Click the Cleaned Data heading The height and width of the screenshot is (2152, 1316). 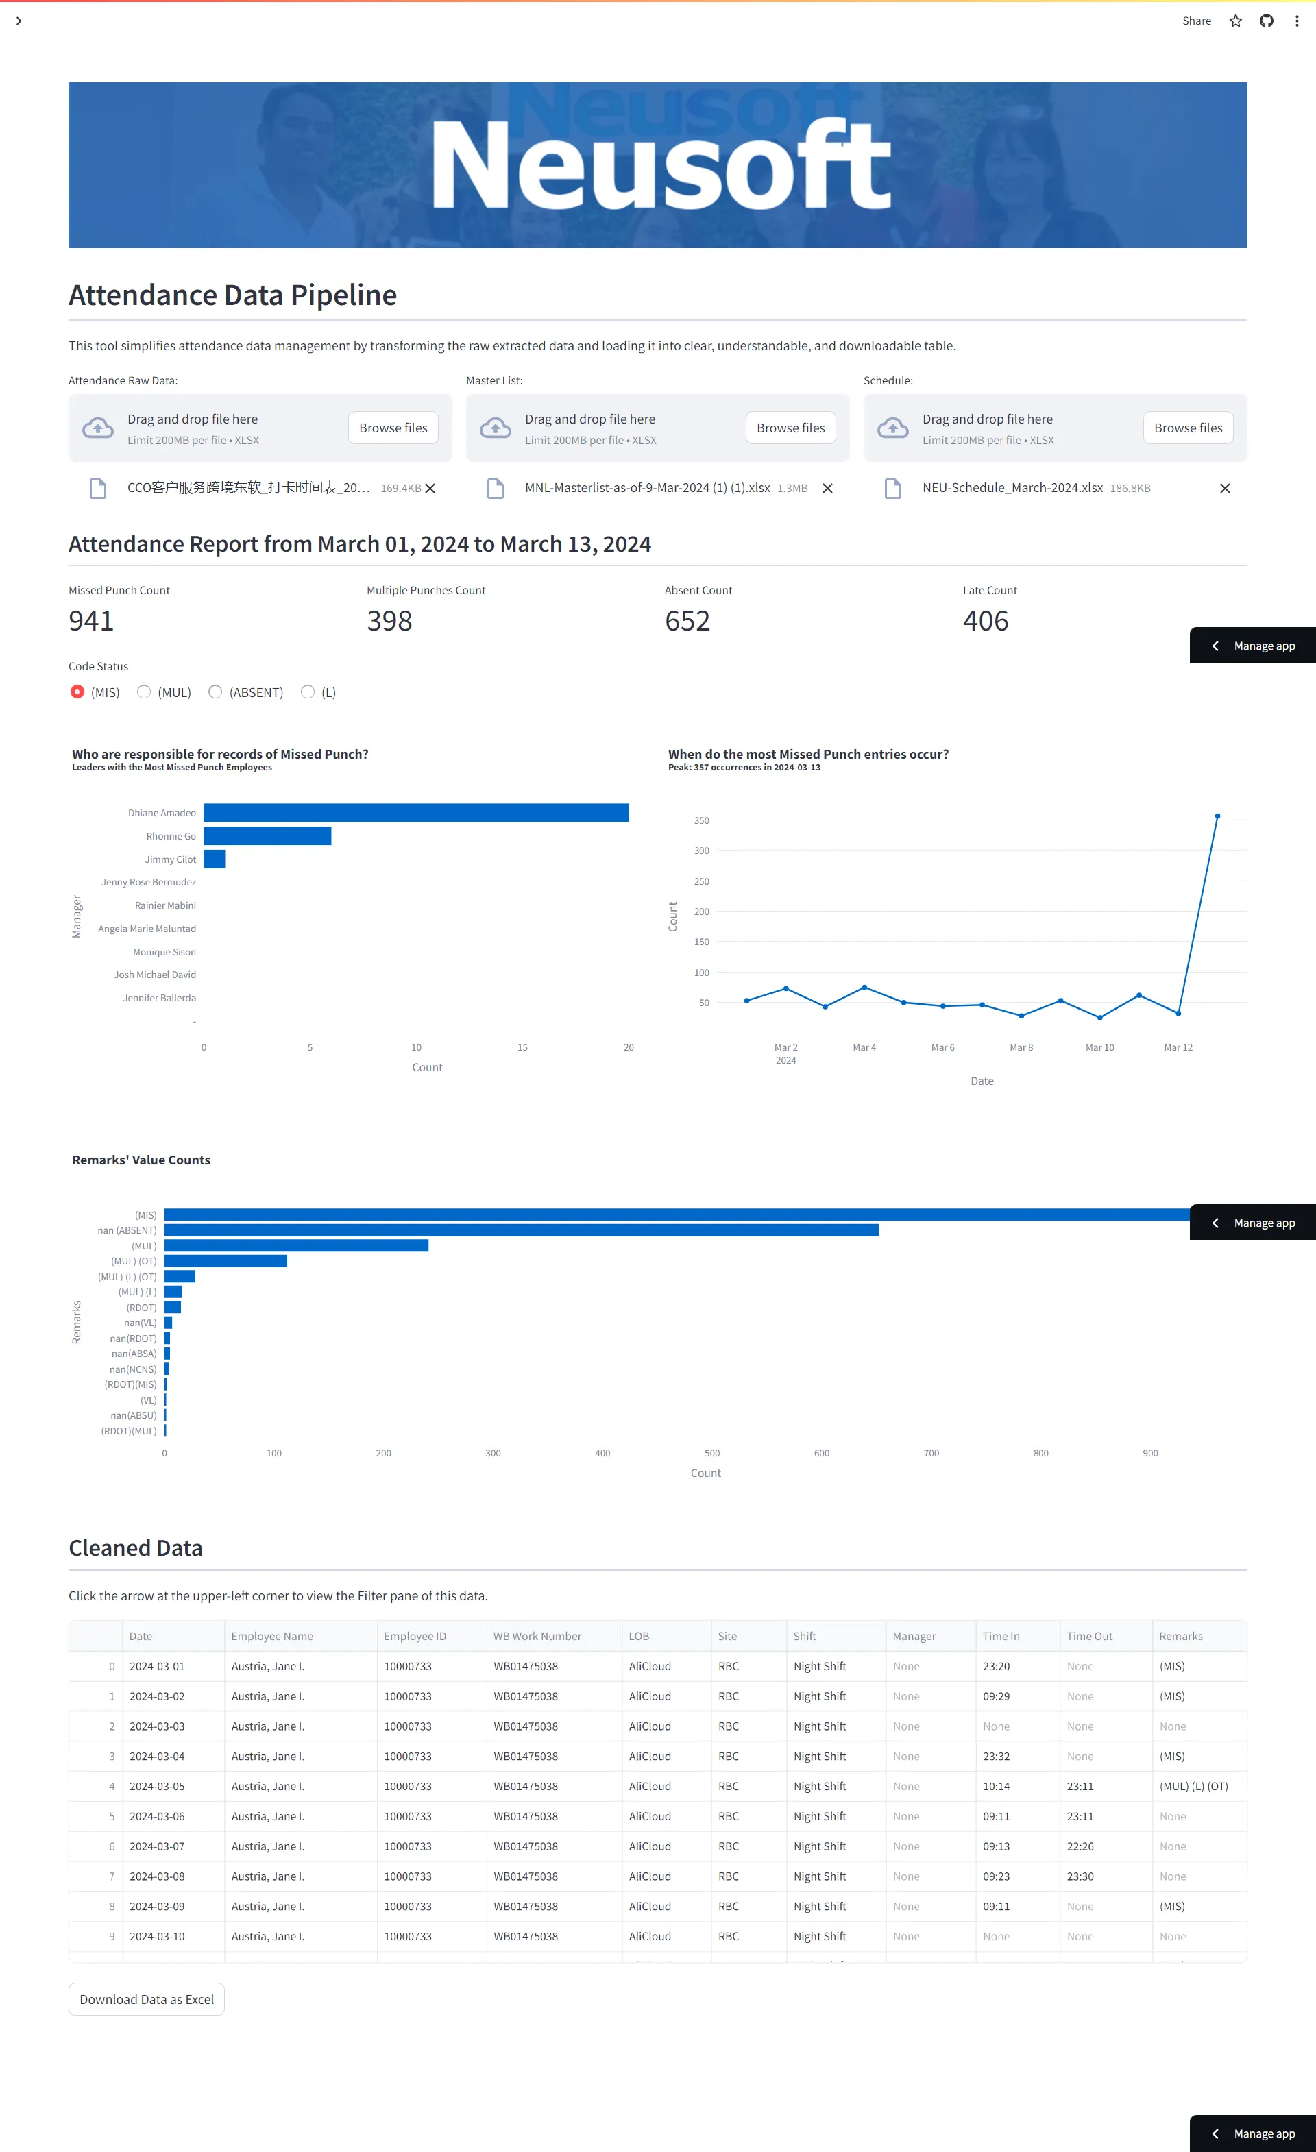pyautogui.click(x=135, y=1548)
